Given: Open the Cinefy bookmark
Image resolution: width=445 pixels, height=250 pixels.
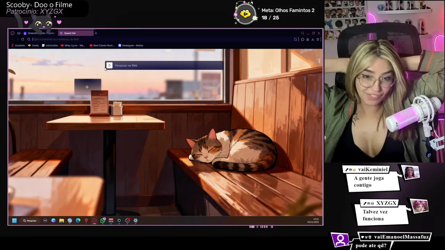Looking at the screenshot, I should pos(33,45).
